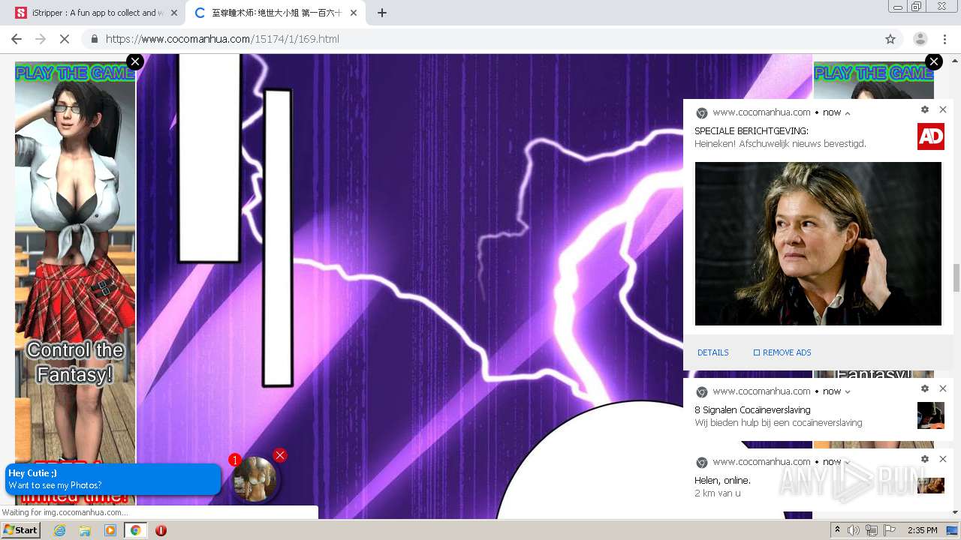Click the Helen notification thumbnail image
The image size is (961, 540).
[x=931, y=485]
